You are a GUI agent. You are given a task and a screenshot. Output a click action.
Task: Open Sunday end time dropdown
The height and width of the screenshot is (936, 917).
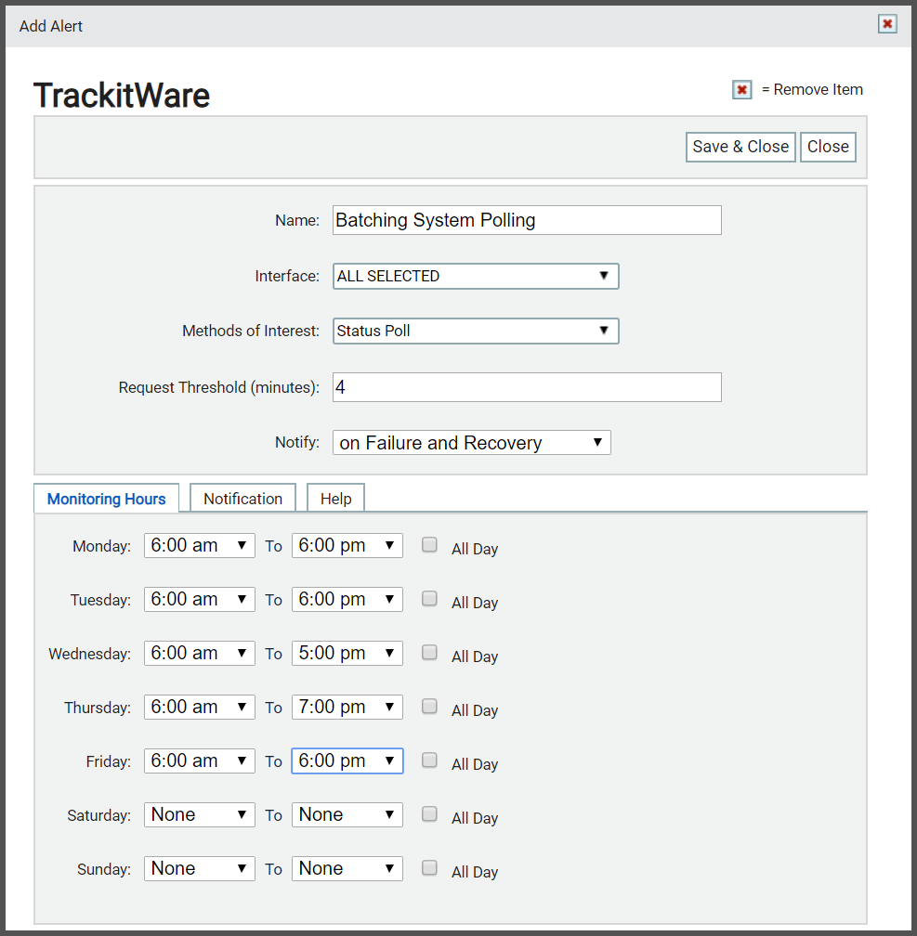(x=347, y=868)
